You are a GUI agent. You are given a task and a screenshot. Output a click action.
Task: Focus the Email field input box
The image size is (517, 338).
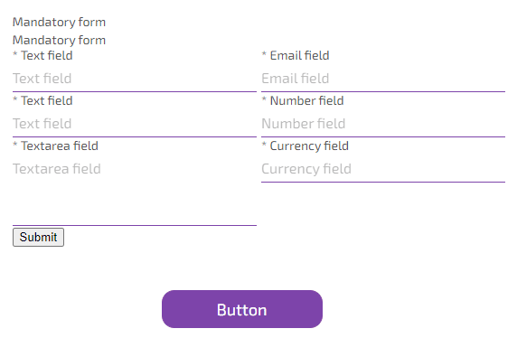(x=383, y=79)
